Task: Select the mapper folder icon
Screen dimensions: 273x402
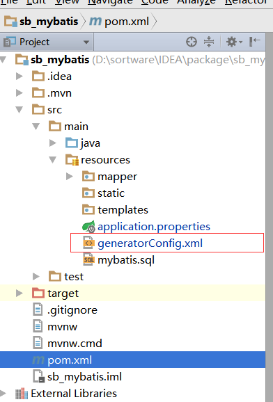Action: [x=88, y=177]
